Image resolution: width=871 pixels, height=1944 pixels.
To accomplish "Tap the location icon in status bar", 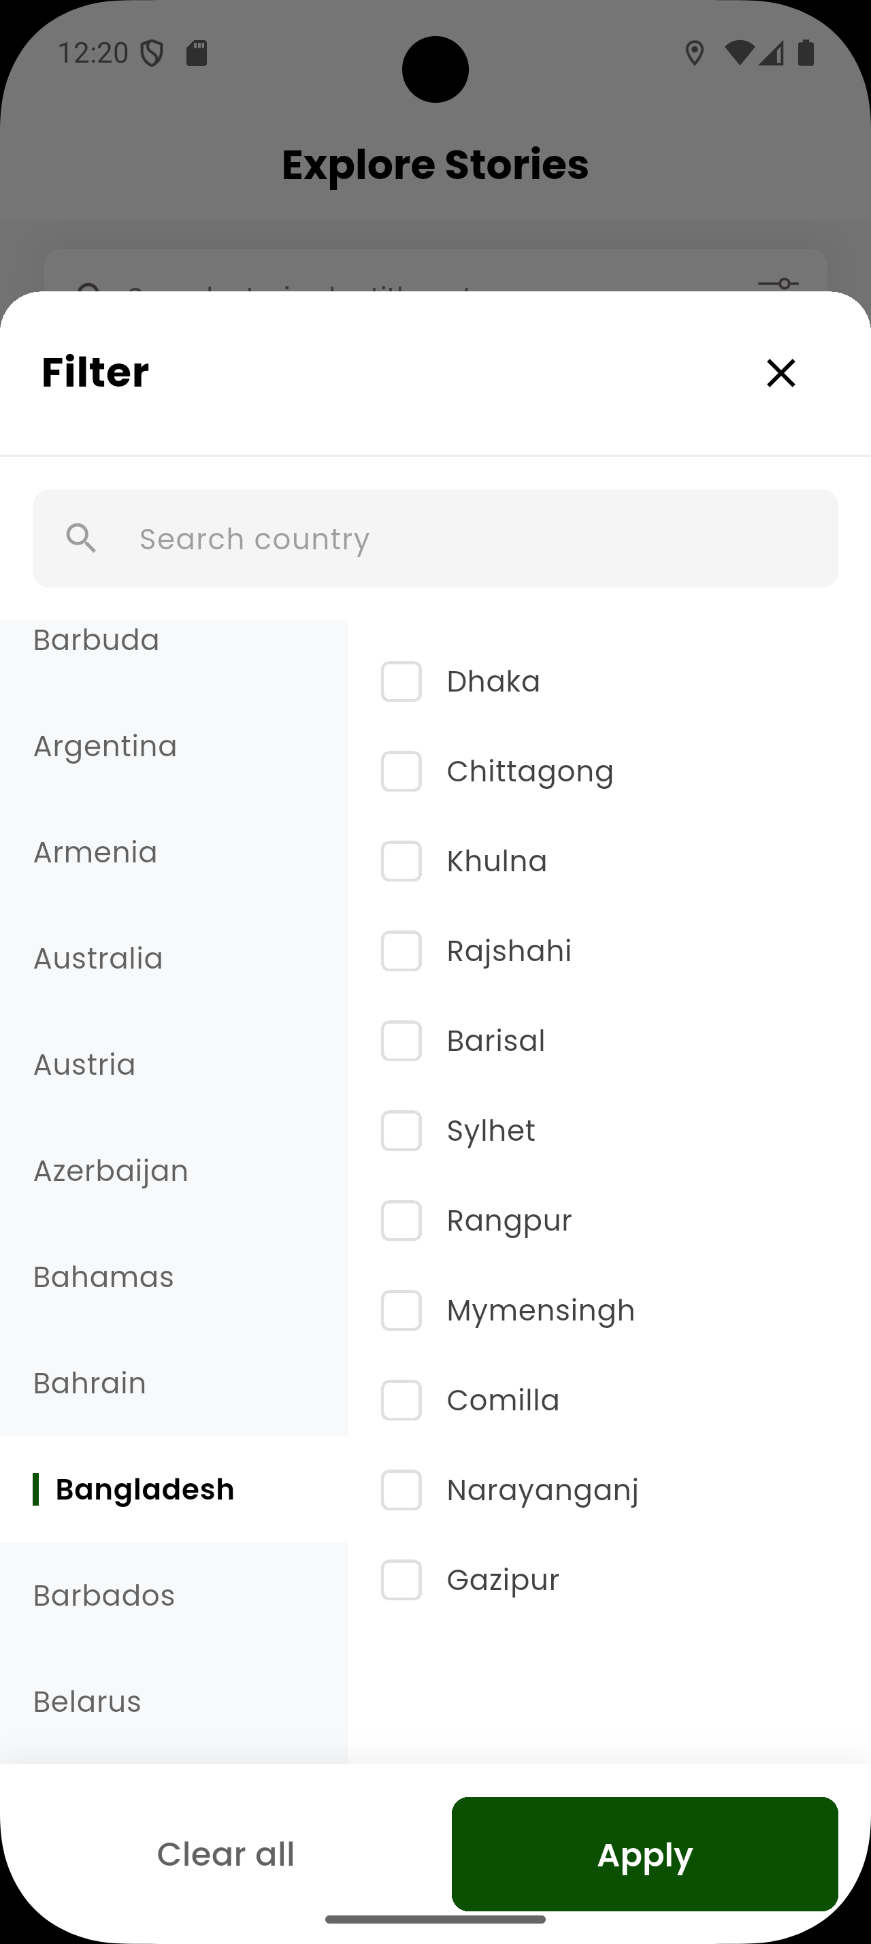I will point(694,53).
